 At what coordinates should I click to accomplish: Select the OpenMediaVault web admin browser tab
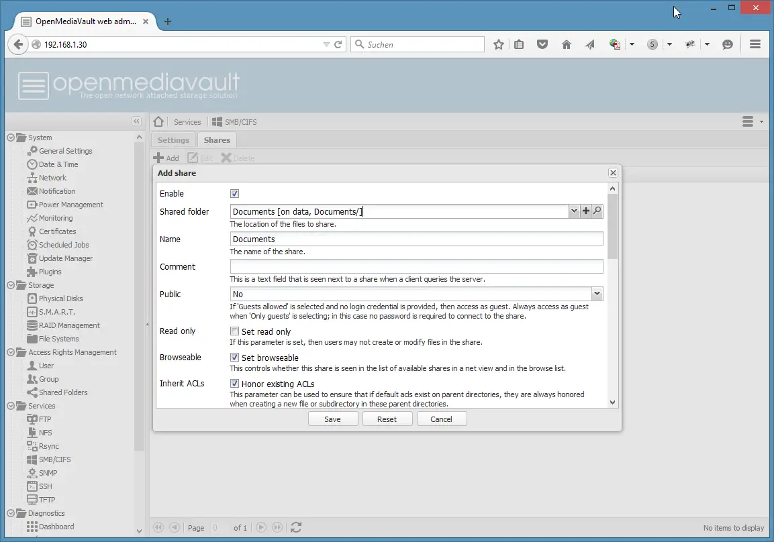point(85,21)
